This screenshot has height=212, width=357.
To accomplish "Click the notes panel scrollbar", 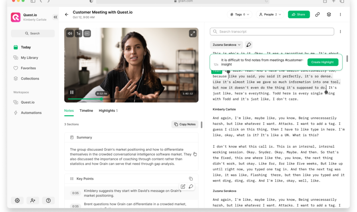I will point(201,125).
